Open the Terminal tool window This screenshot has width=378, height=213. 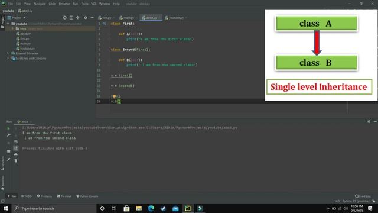click(64, 196)
